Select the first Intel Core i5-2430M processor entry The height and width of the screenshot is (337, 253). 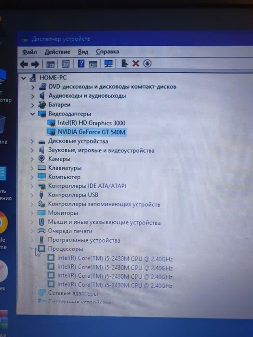[x=115, y=259]
